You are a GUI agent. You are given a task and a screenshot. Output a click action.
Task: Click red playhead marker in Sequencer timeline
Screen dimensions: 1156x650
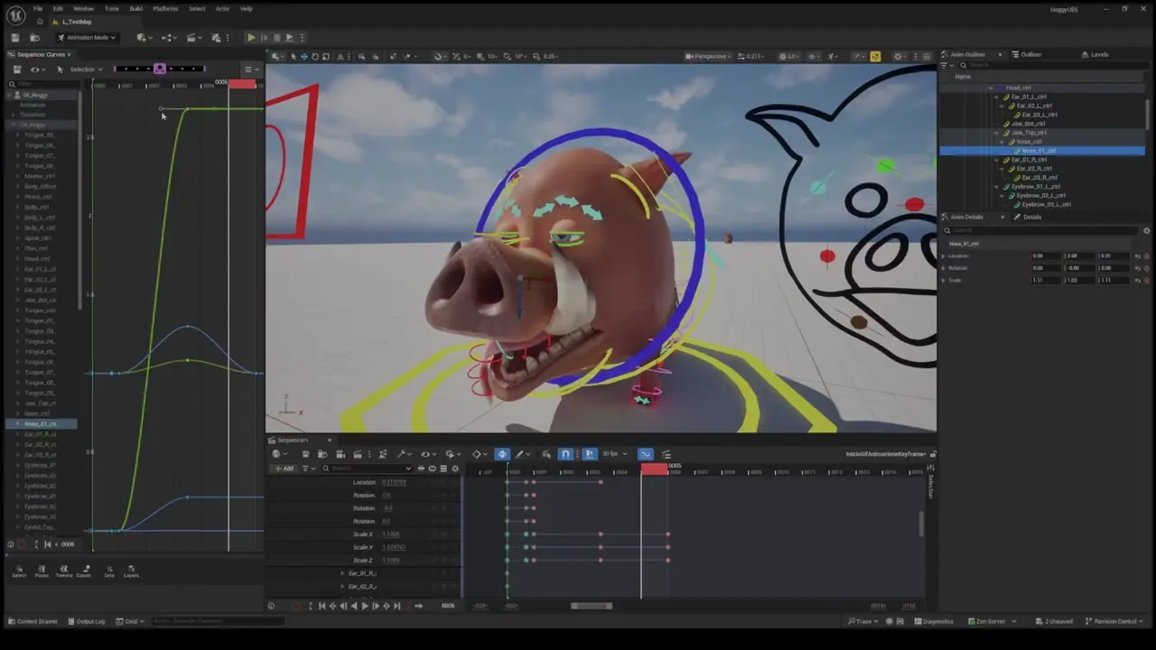655,469
